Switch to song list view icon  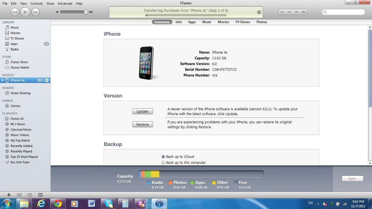tap(282, 12)
